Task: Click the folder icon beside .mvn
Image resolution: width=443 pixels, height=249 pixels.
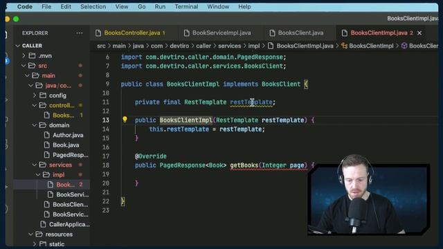Action: pyautogui.click(x=33, y=55)
